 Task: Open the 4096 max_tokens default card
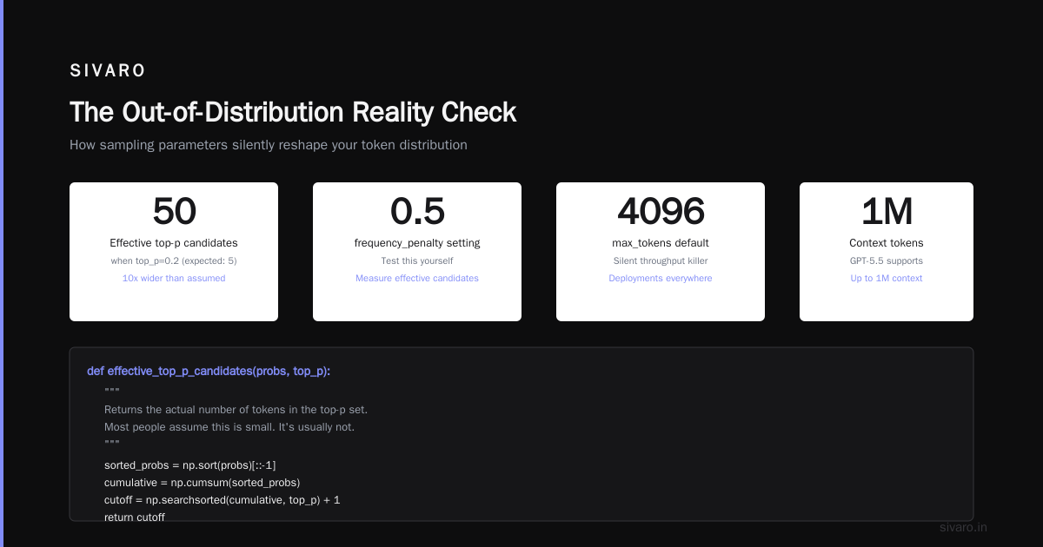(661, 252)
